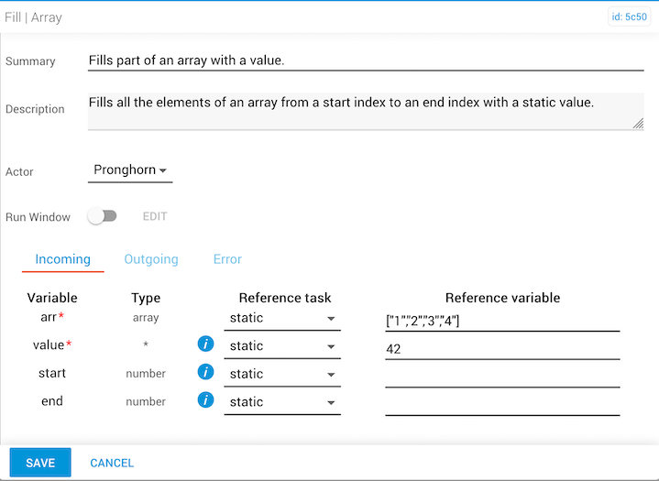Click the start reference variable input
Image resolution: width=659 pixels, height=481 pixels.
point(501,375)
